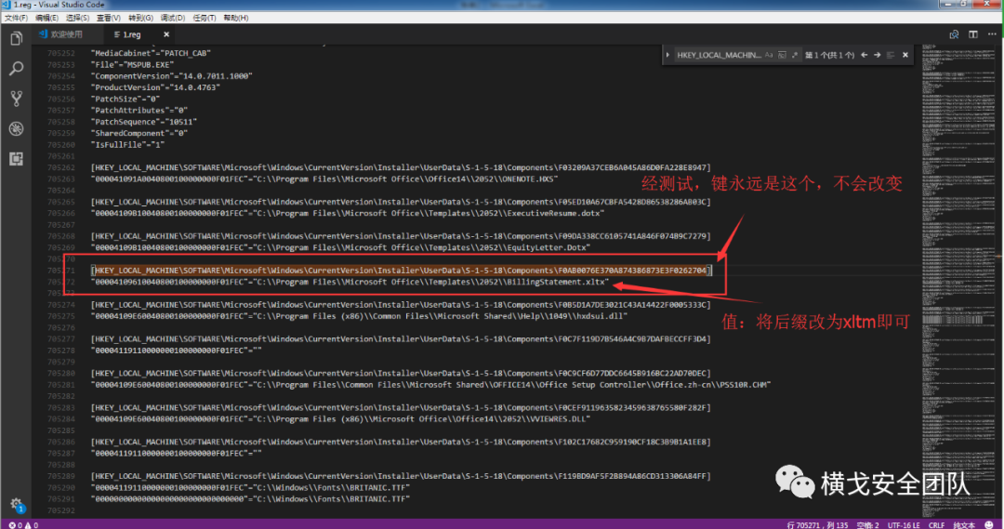Click the feedback smiley icon
This screenshot has height=529, width=1004.
coord(989,524)
